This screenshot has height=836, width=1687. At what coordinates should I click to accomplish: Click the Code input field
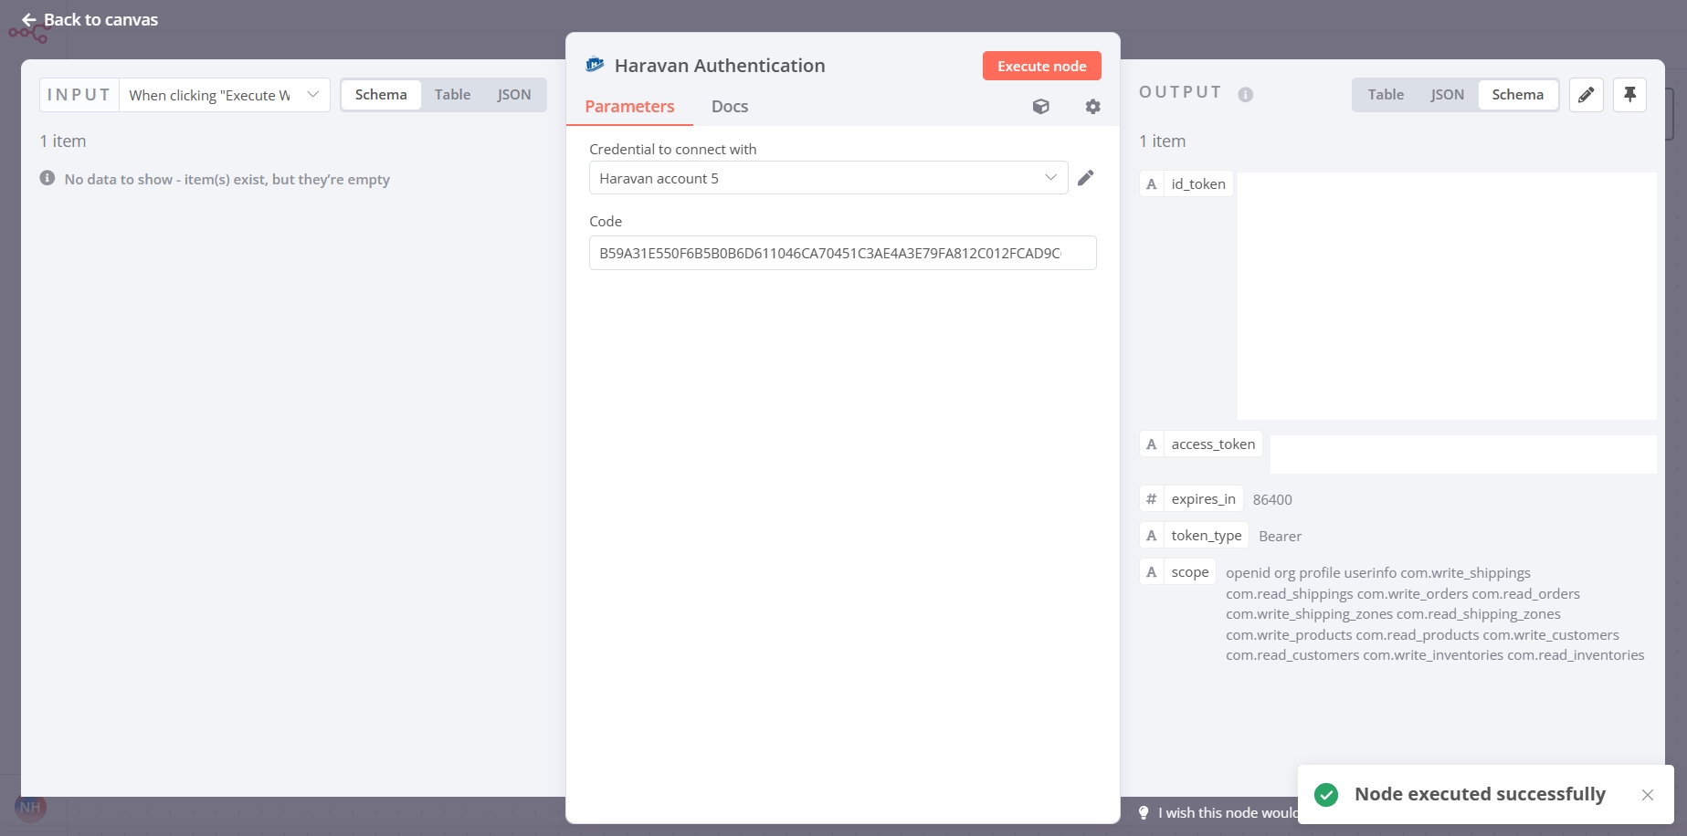pos(842,253)
